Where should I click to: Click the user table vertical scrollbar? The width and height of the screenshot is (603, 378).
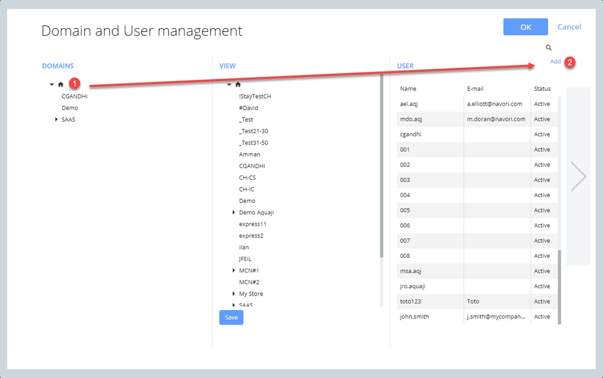559,287
